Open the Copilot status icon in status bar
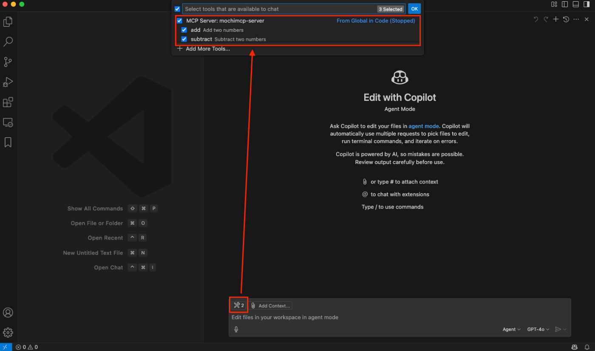 point(575,347)
